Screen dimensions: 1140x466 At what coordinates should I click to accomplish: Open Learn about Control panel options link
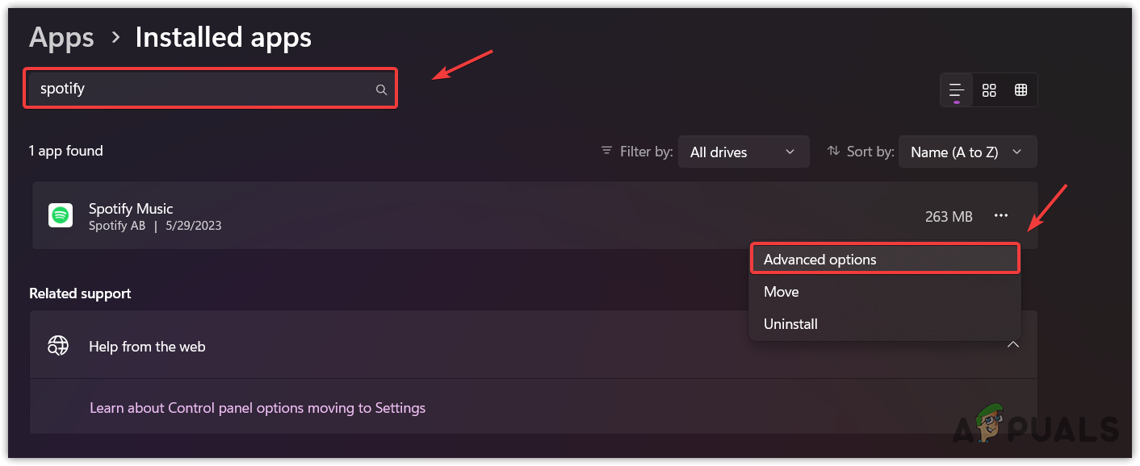pos(258,408)
